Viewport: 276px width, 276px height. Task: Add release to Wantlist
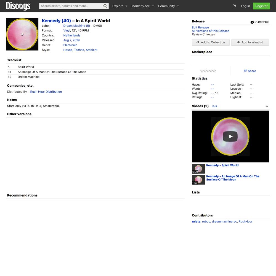(x=250, y=43)
